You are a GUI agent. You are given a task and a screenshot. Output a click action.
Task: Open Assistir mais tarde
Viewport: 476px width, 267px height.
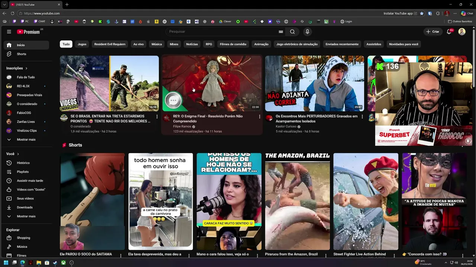coord(26,181)
